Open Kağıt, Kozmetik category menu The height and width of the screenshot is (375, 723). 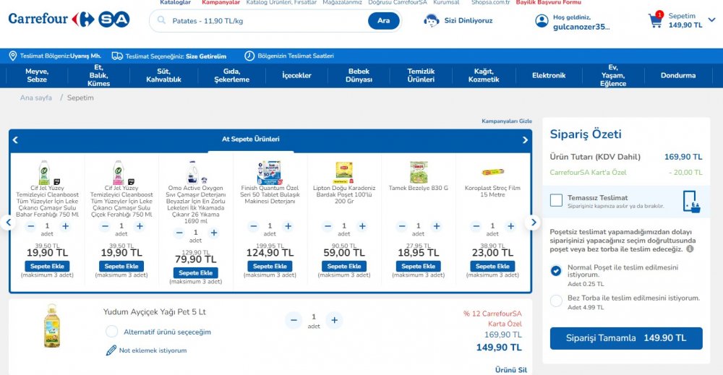coord(484,76)
